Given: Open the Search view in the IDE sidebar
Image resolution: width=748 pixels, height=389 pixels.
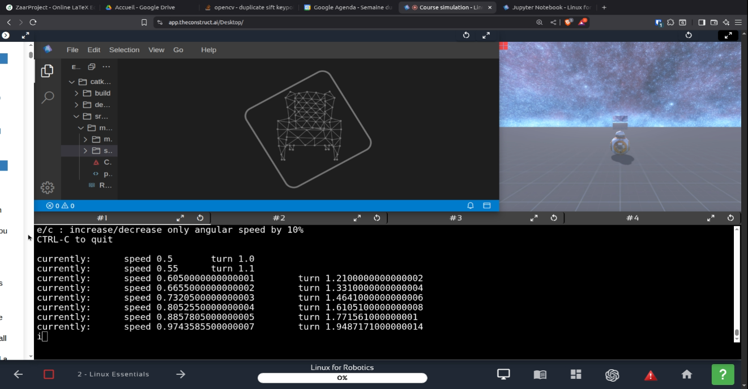Looking at the screenshot, I should [x=48, y=97].
